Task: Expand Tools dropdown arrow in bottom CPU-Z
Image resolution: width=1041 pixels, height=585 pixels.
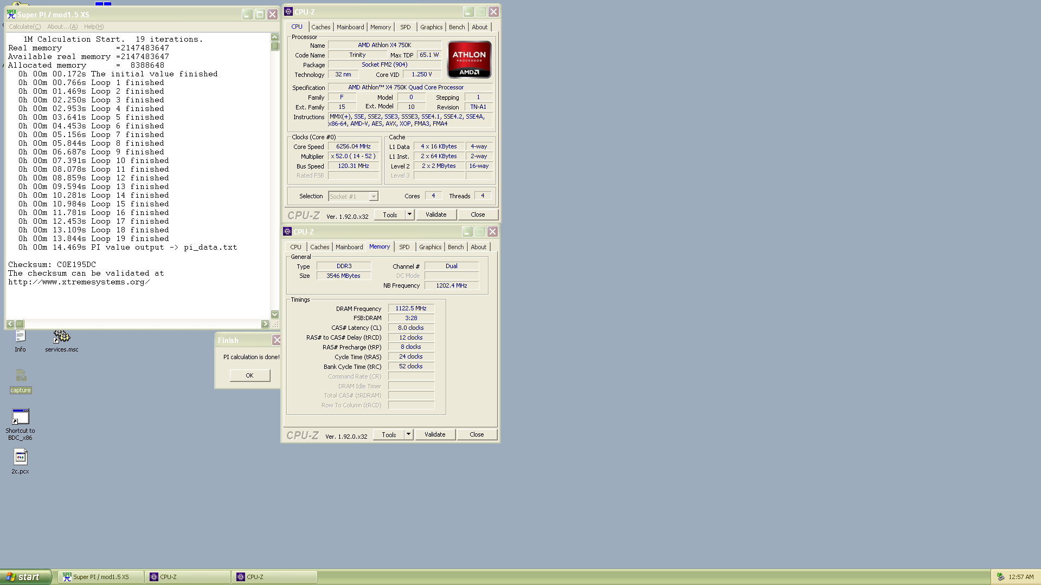Action: point(409,434)
